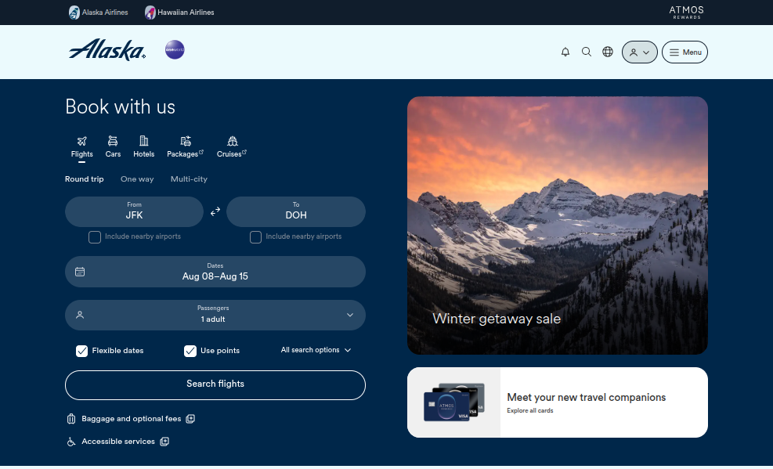Click the Alaska Airlines top bar link
Screen dimensions: 773x469
[x=98, y=13]
